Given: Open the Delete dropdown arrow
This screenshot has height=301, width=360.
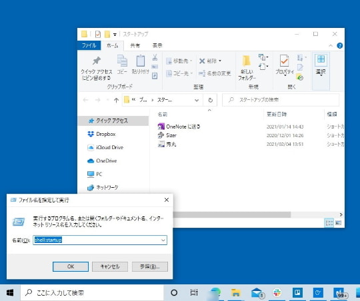Looking at the screenshot, I should [220, 61].
